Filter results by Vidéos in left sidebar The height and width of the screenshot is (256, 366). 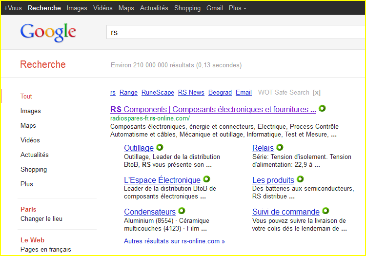tap(30, 140)
